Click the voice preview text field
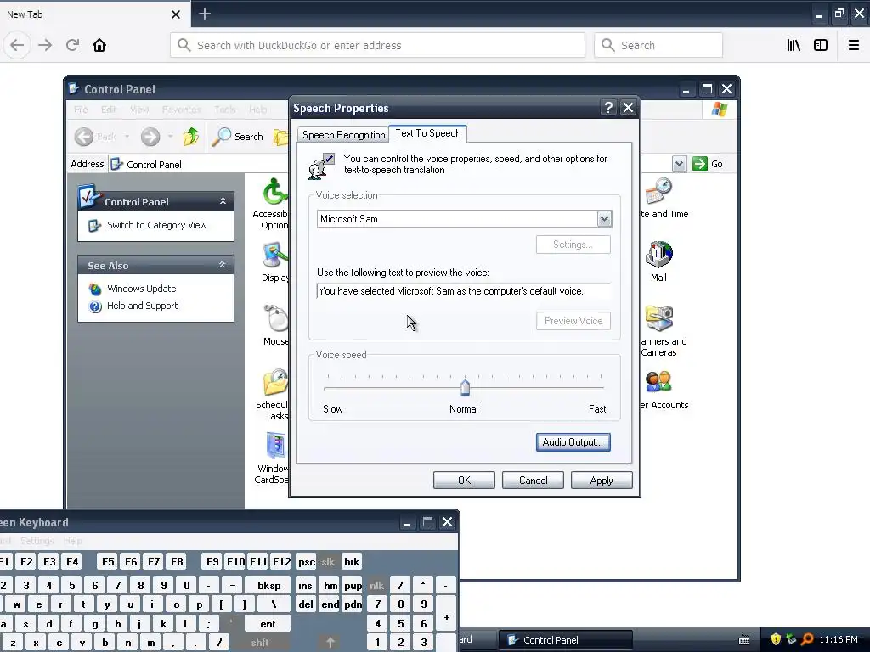The image size is (870, 652). click(463, 291)
